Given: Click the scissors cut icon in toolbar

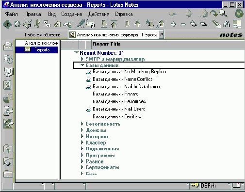Looking at the screenshot, I should point(37,24).
